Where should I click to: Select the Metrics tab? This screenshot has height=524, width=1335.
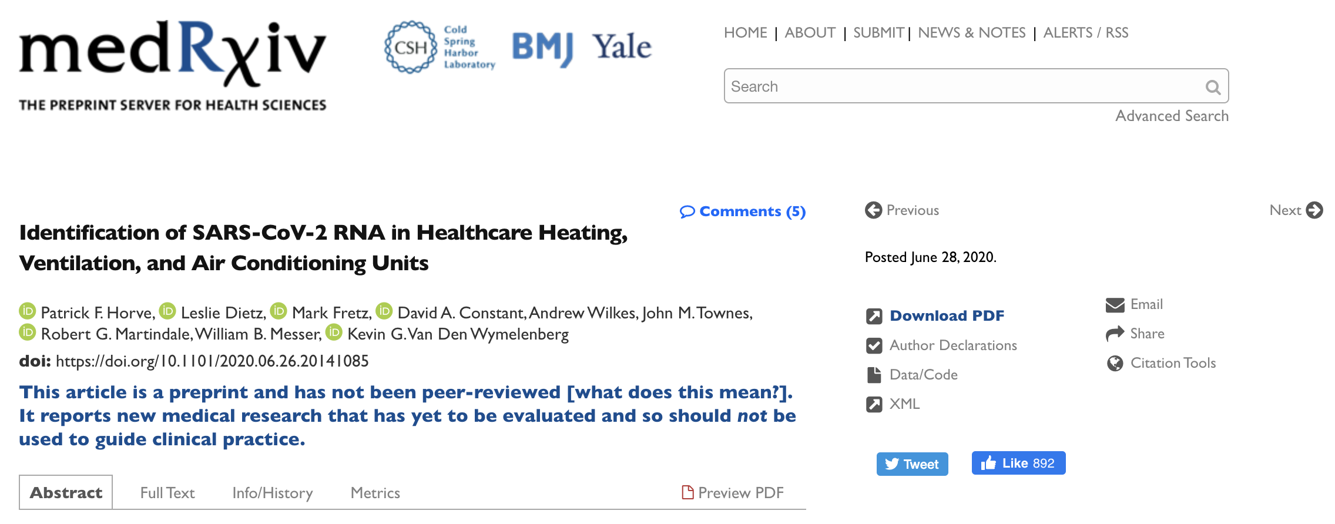pyautogui.click(x=375, y=493)
